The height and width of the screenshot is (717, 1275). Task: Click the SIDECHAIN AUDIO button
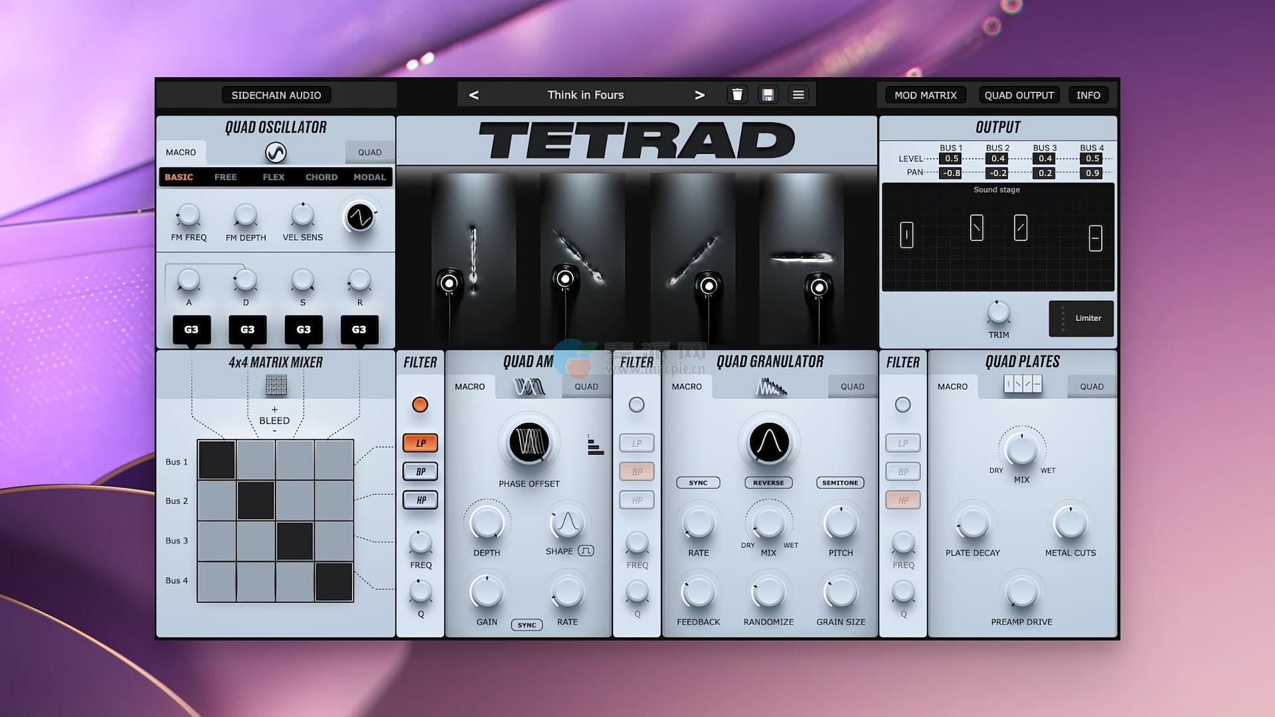pos(276,95)
